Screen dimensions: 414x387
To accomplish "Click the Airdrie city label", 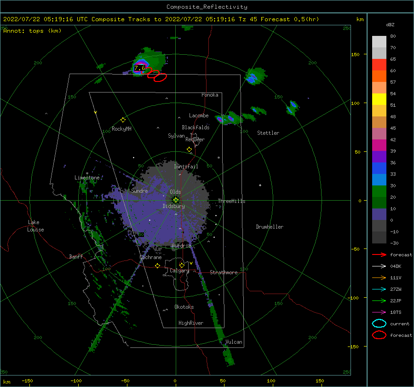I will (181, 246).
